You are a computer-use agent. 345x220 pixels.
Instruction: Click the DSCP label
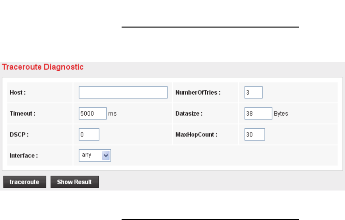tap(19, 134)
